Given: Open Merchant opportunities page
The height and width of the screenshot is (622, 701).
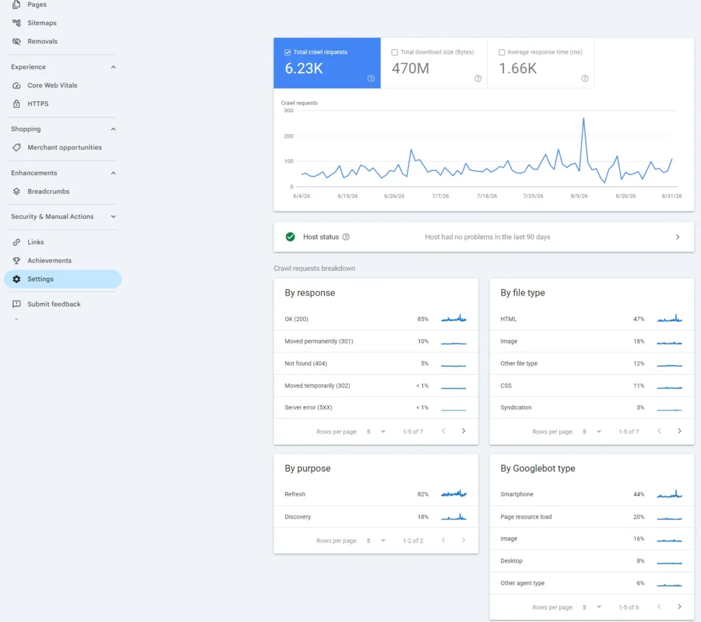Looking at the screenshot, I should pos(62,147).
